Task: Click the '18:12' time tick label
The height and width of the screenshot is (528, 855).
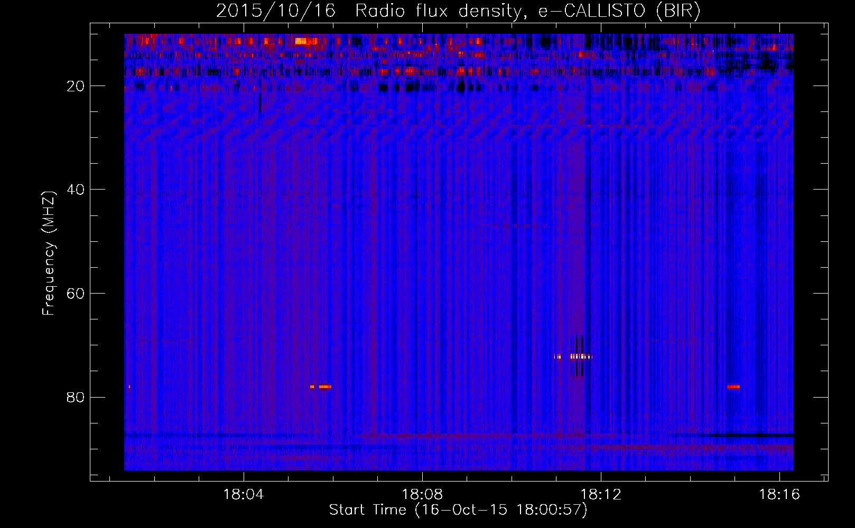Action: point(601,495)
